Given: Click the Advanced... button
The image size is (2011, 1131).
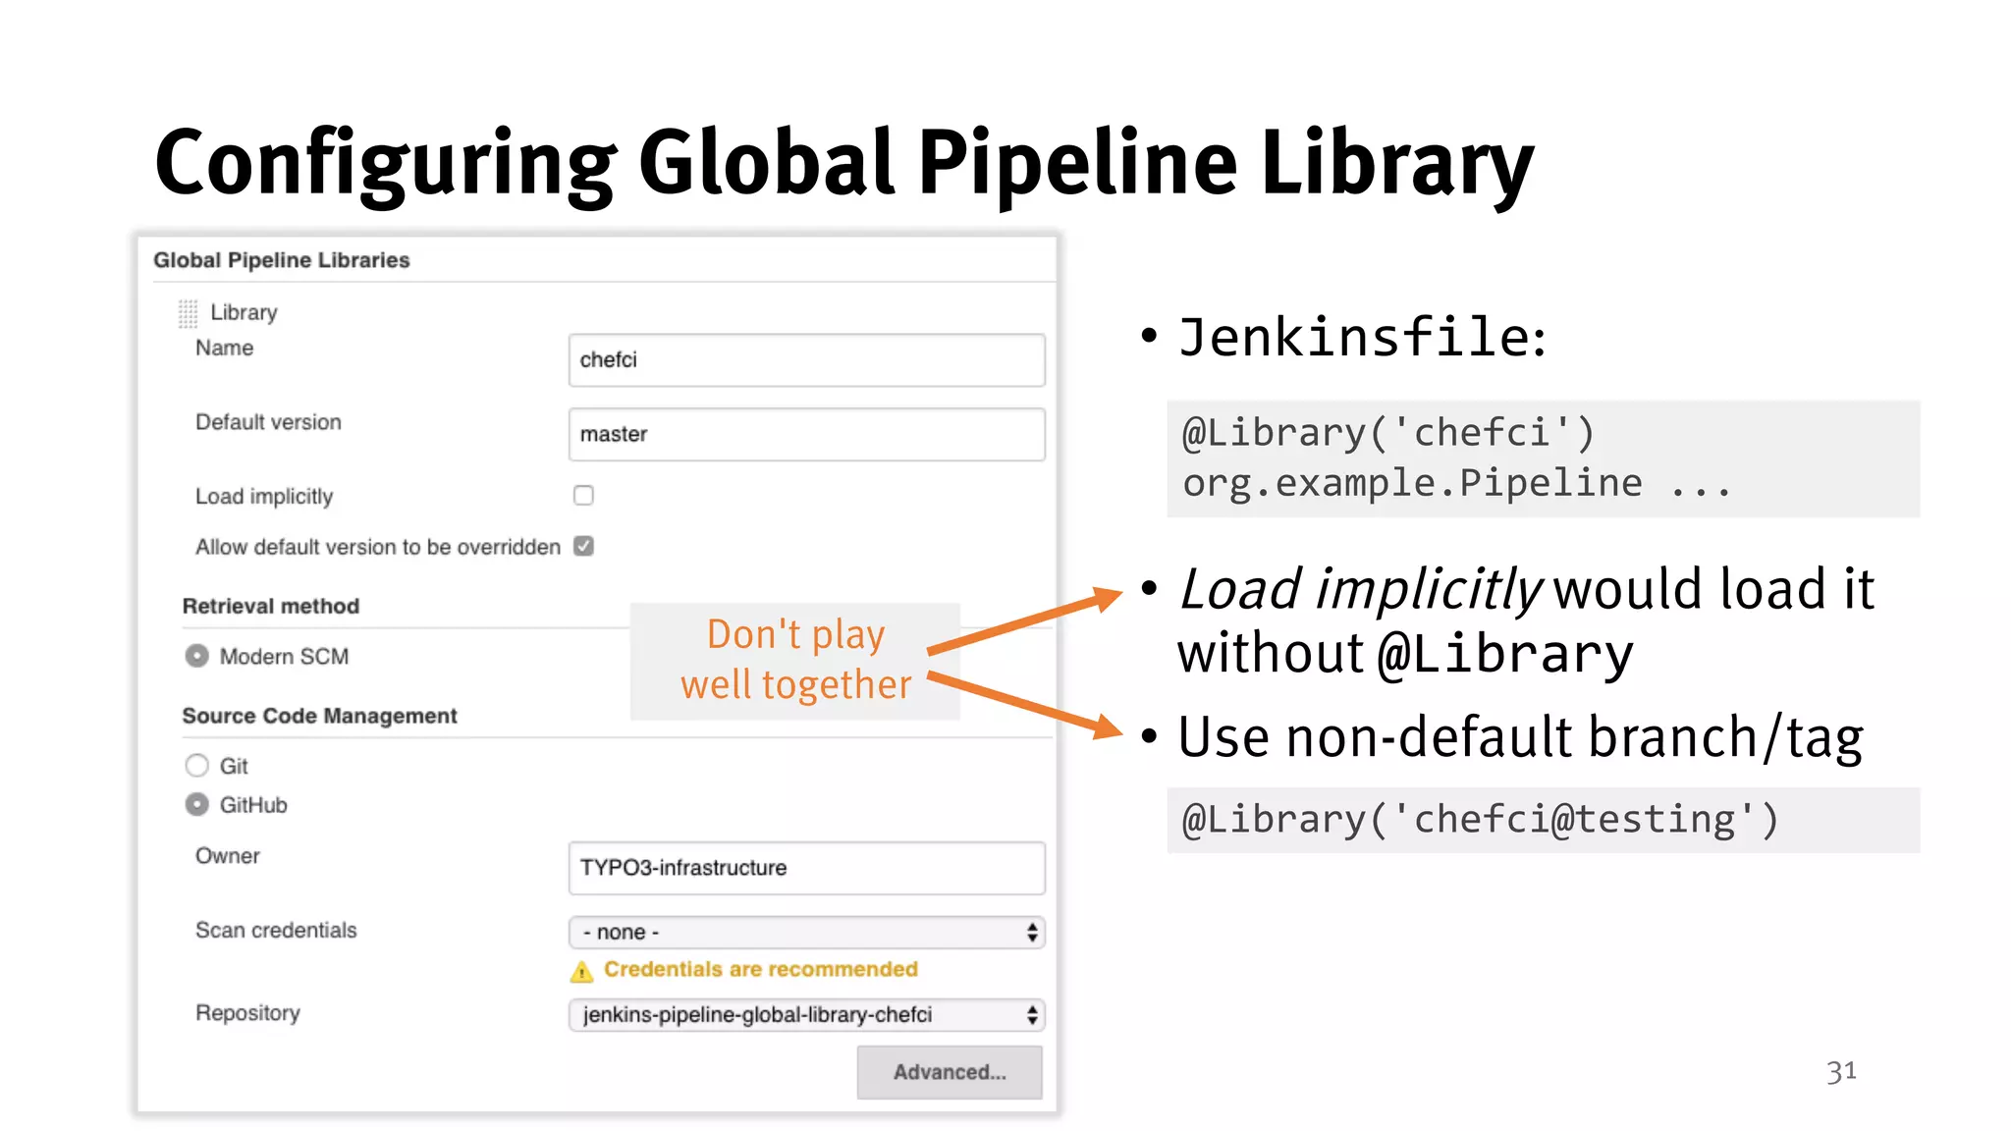Looking at the screenshot, I should [950, 1072].
